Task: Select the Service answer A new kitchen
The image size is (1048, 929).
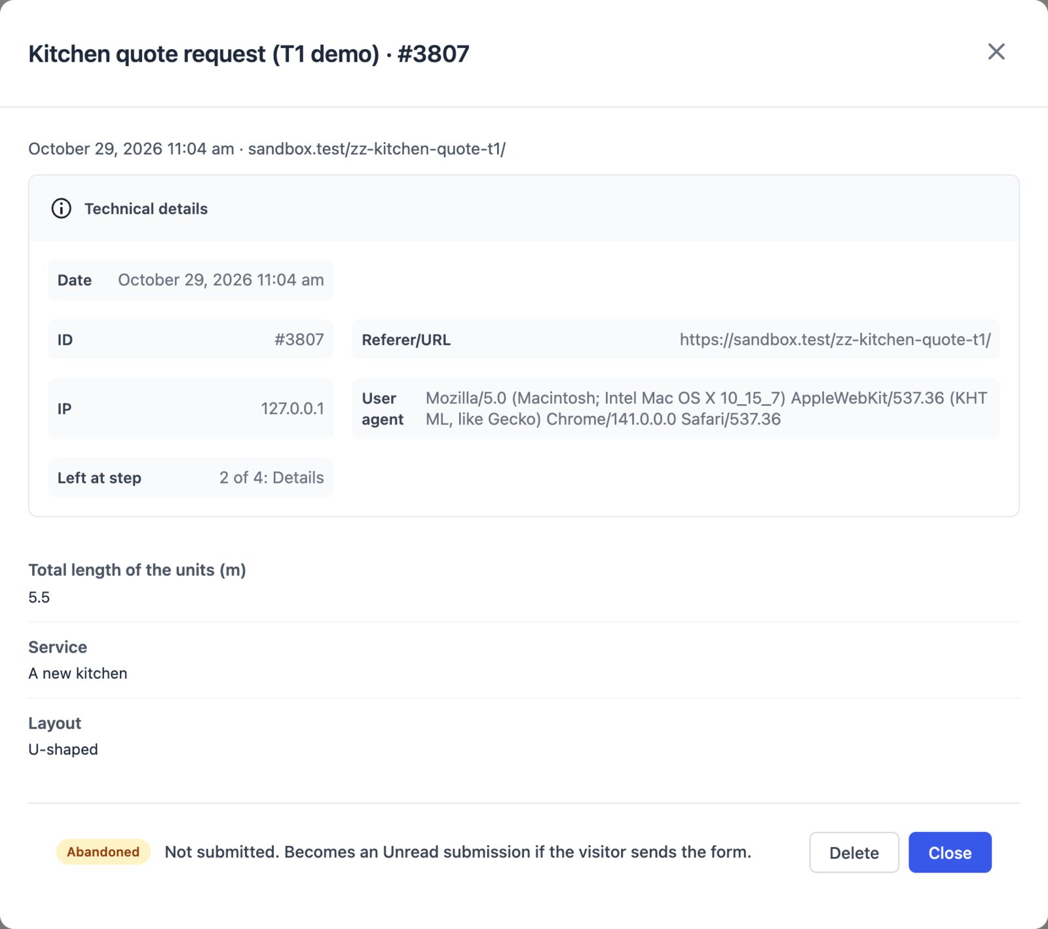Action: pyautogui.click(x=78, y=673)
